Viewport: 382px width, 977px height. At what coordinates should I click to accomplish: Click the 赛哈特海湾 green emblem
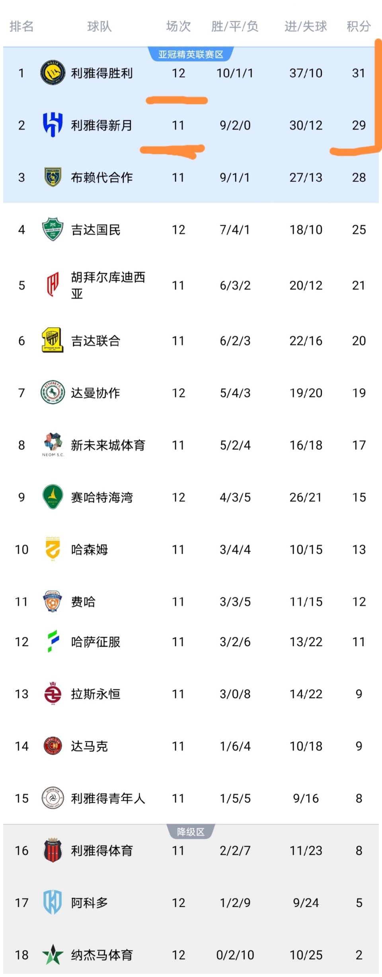(x=53, y=497)
